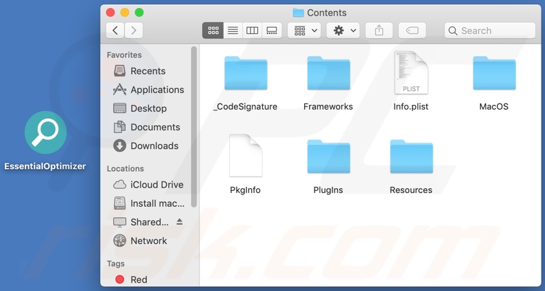This screenshot has height=291, width=545.
Task: Open the gear action menu
Action: click(343, 30)
